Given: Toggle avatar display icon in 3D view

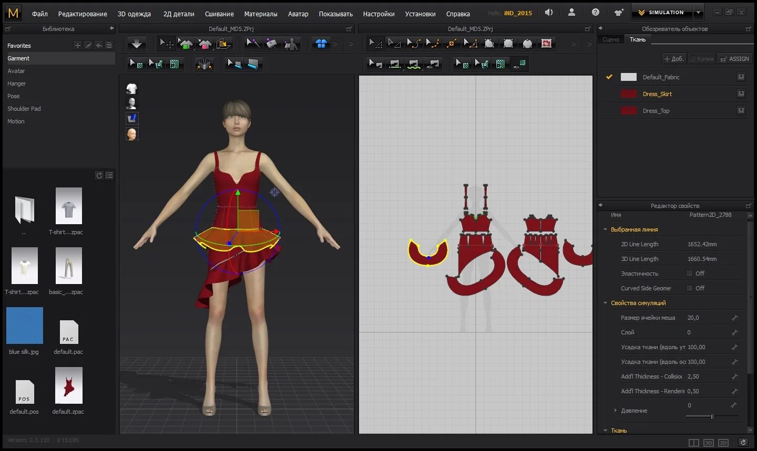Looking at the screenshot, I should 132,103.
